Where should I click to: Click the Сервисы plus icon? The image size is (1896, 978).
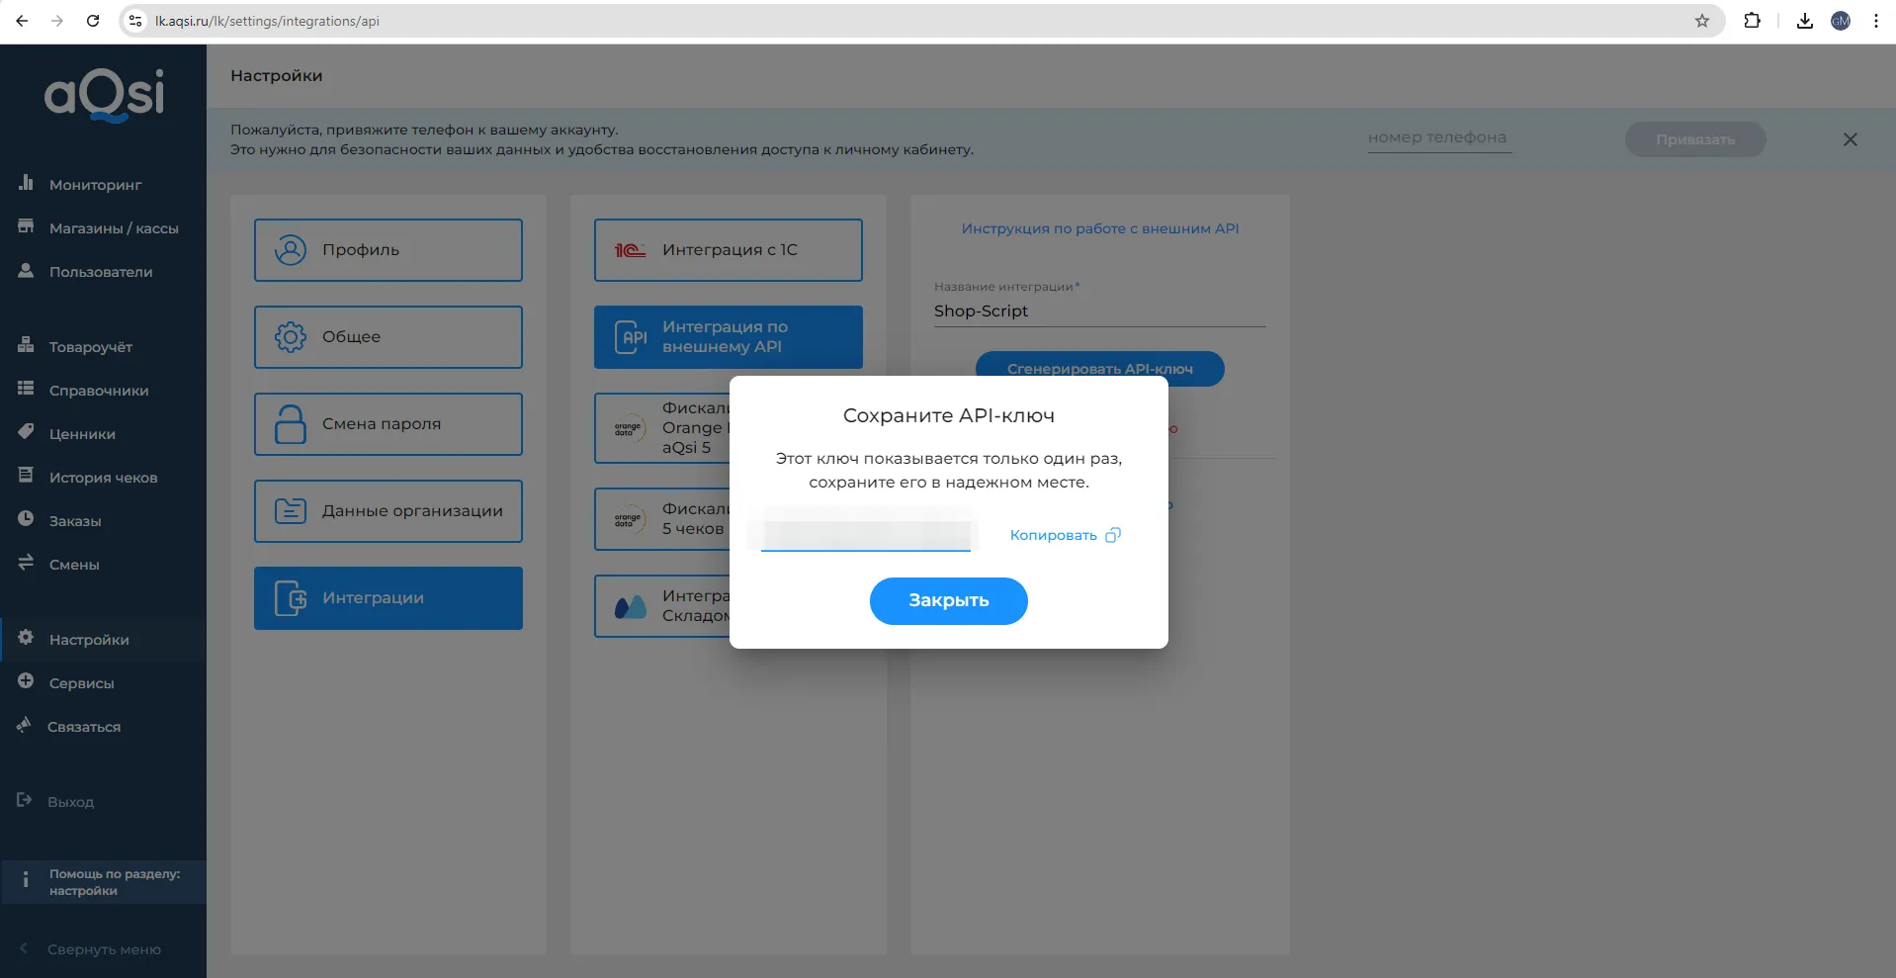pyautogui.click(x=26, y=682)
